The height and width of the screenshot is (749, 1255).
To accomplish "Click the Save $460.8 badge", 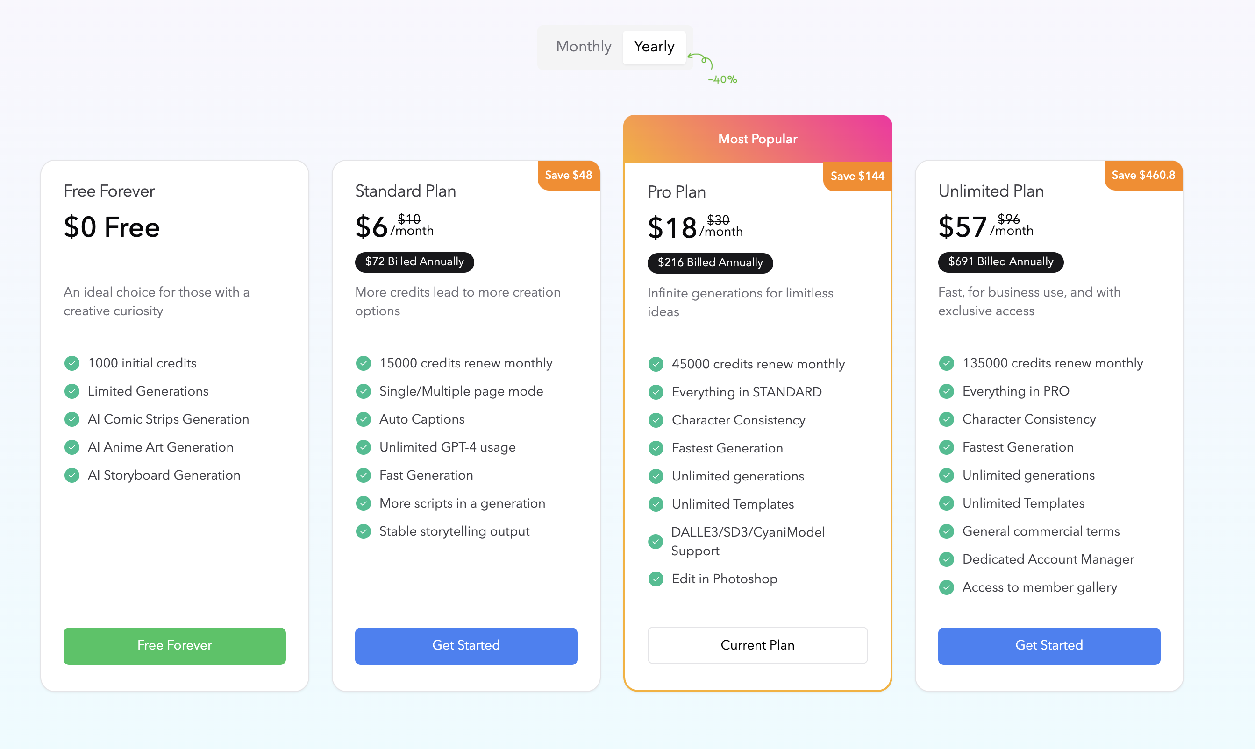I will pos(1143,175).
